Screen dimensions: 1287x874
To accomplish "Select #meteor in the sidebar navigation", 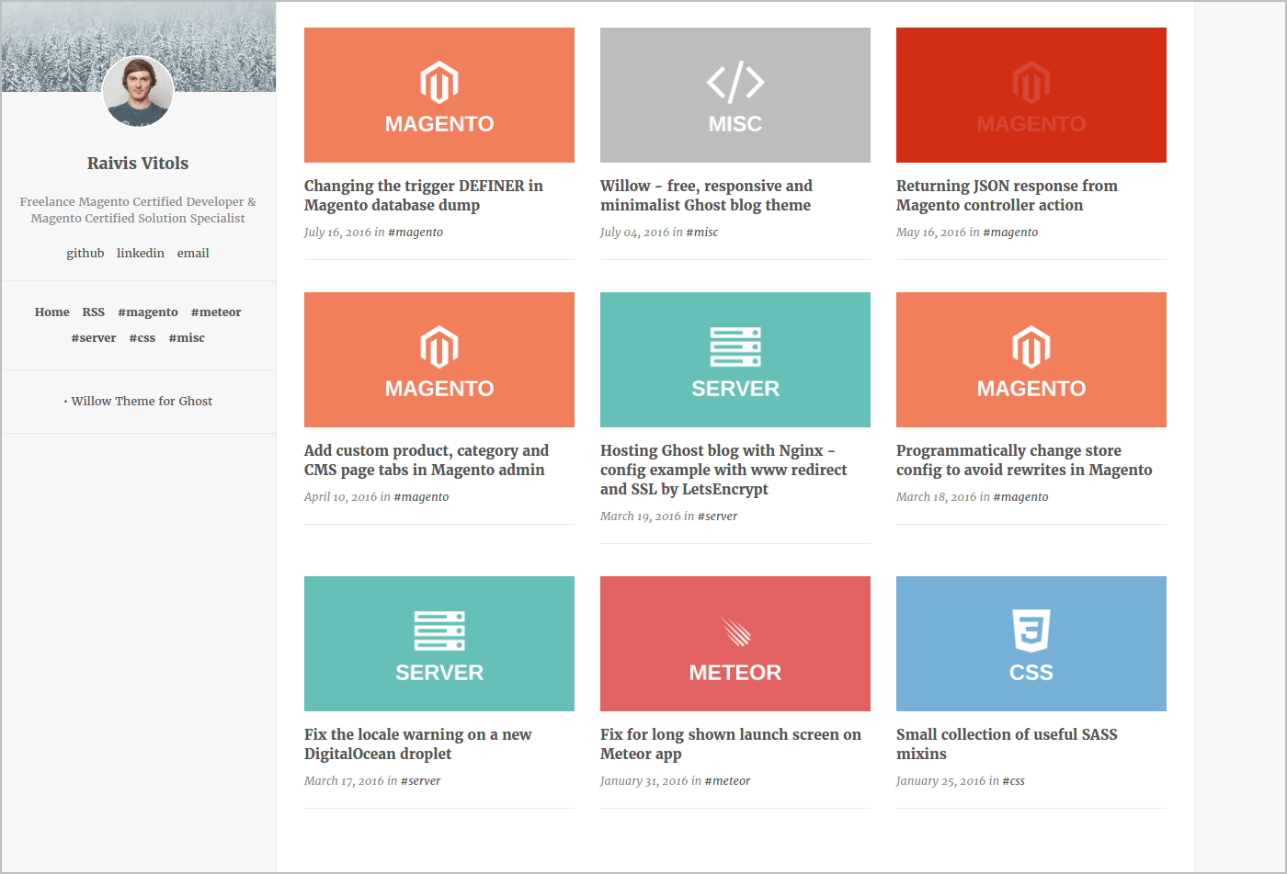I will point(216,312).
